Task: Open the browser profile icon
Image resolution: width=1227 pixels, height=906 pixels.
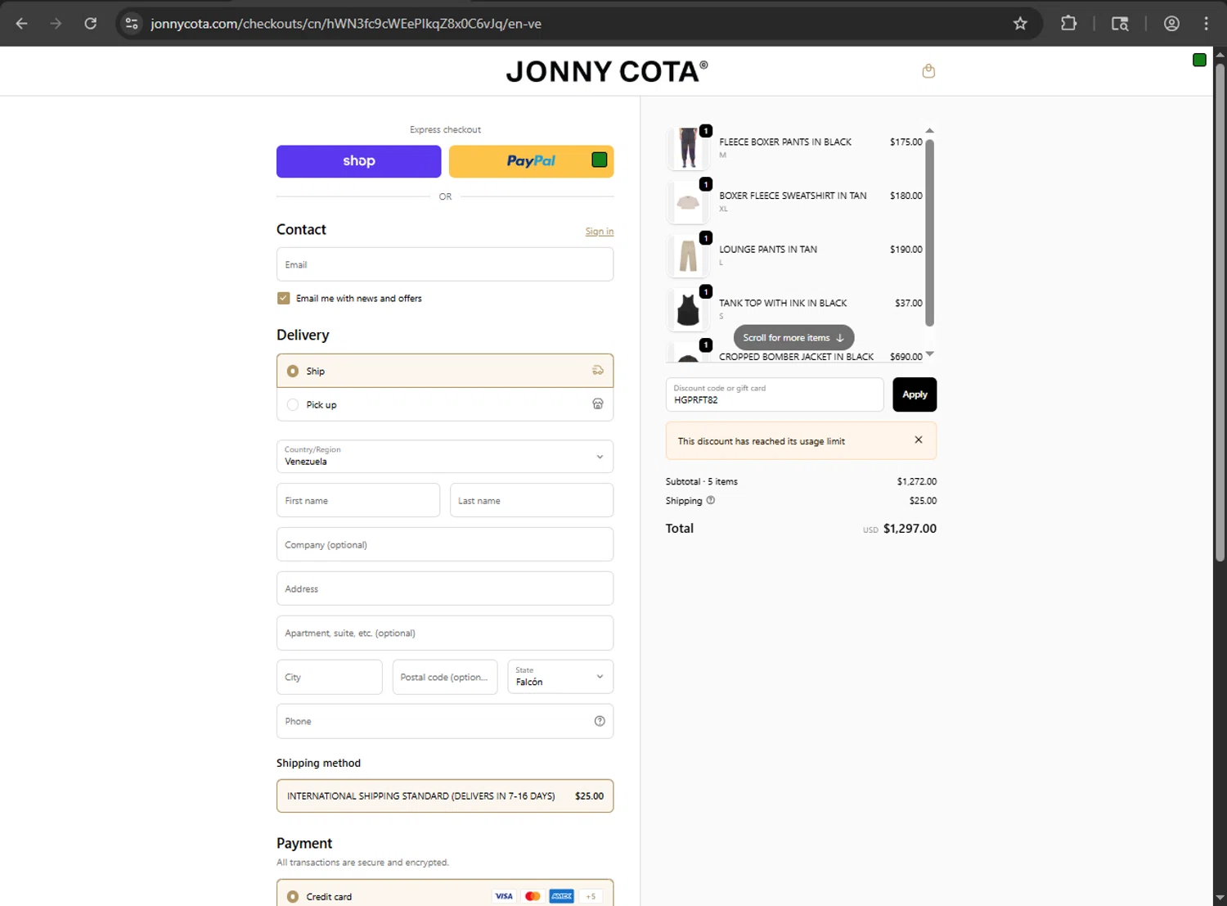Action: tap(1171, 24)
